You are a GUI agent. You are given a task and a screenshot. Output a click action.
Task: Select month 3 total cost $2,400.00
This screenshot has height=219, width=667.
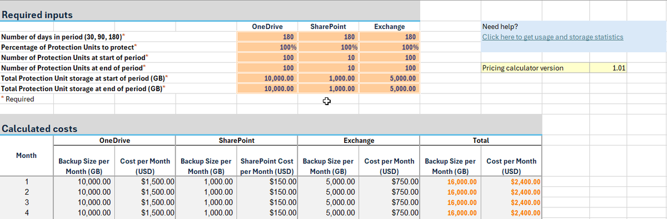tap(511, 202)
